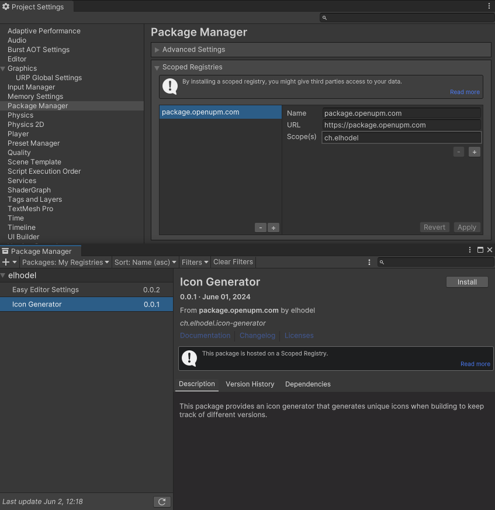Open Tags and Layers settings
495x510 pixels.
coord(34,199)
